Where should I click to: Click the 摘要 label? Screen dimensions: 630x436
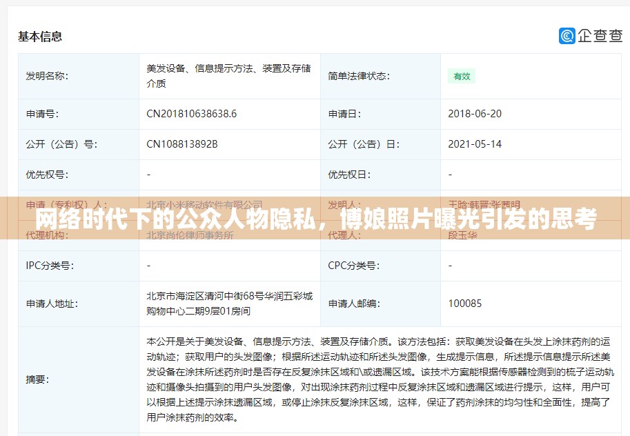pyautogui.click(x=37, y=379)
